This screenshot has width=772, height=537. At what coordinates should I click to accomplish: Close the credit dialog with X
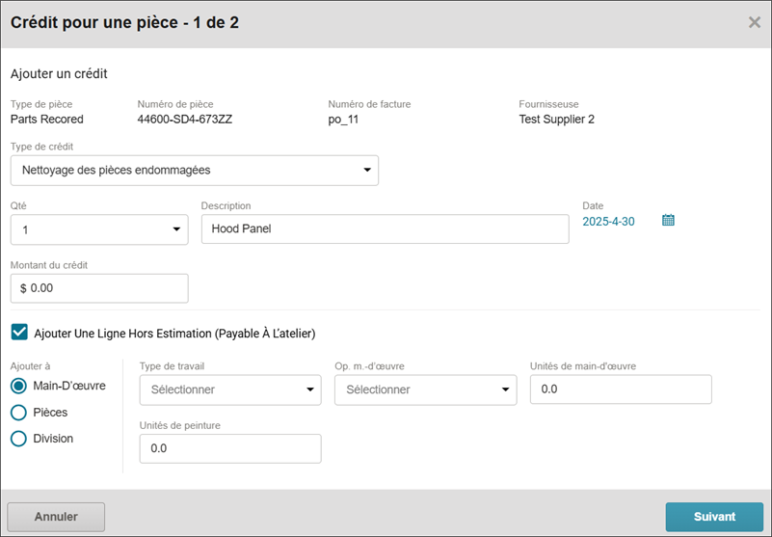(755, 22)
